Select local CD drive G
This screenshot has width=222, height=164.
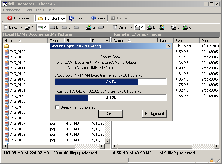point(90,27)
